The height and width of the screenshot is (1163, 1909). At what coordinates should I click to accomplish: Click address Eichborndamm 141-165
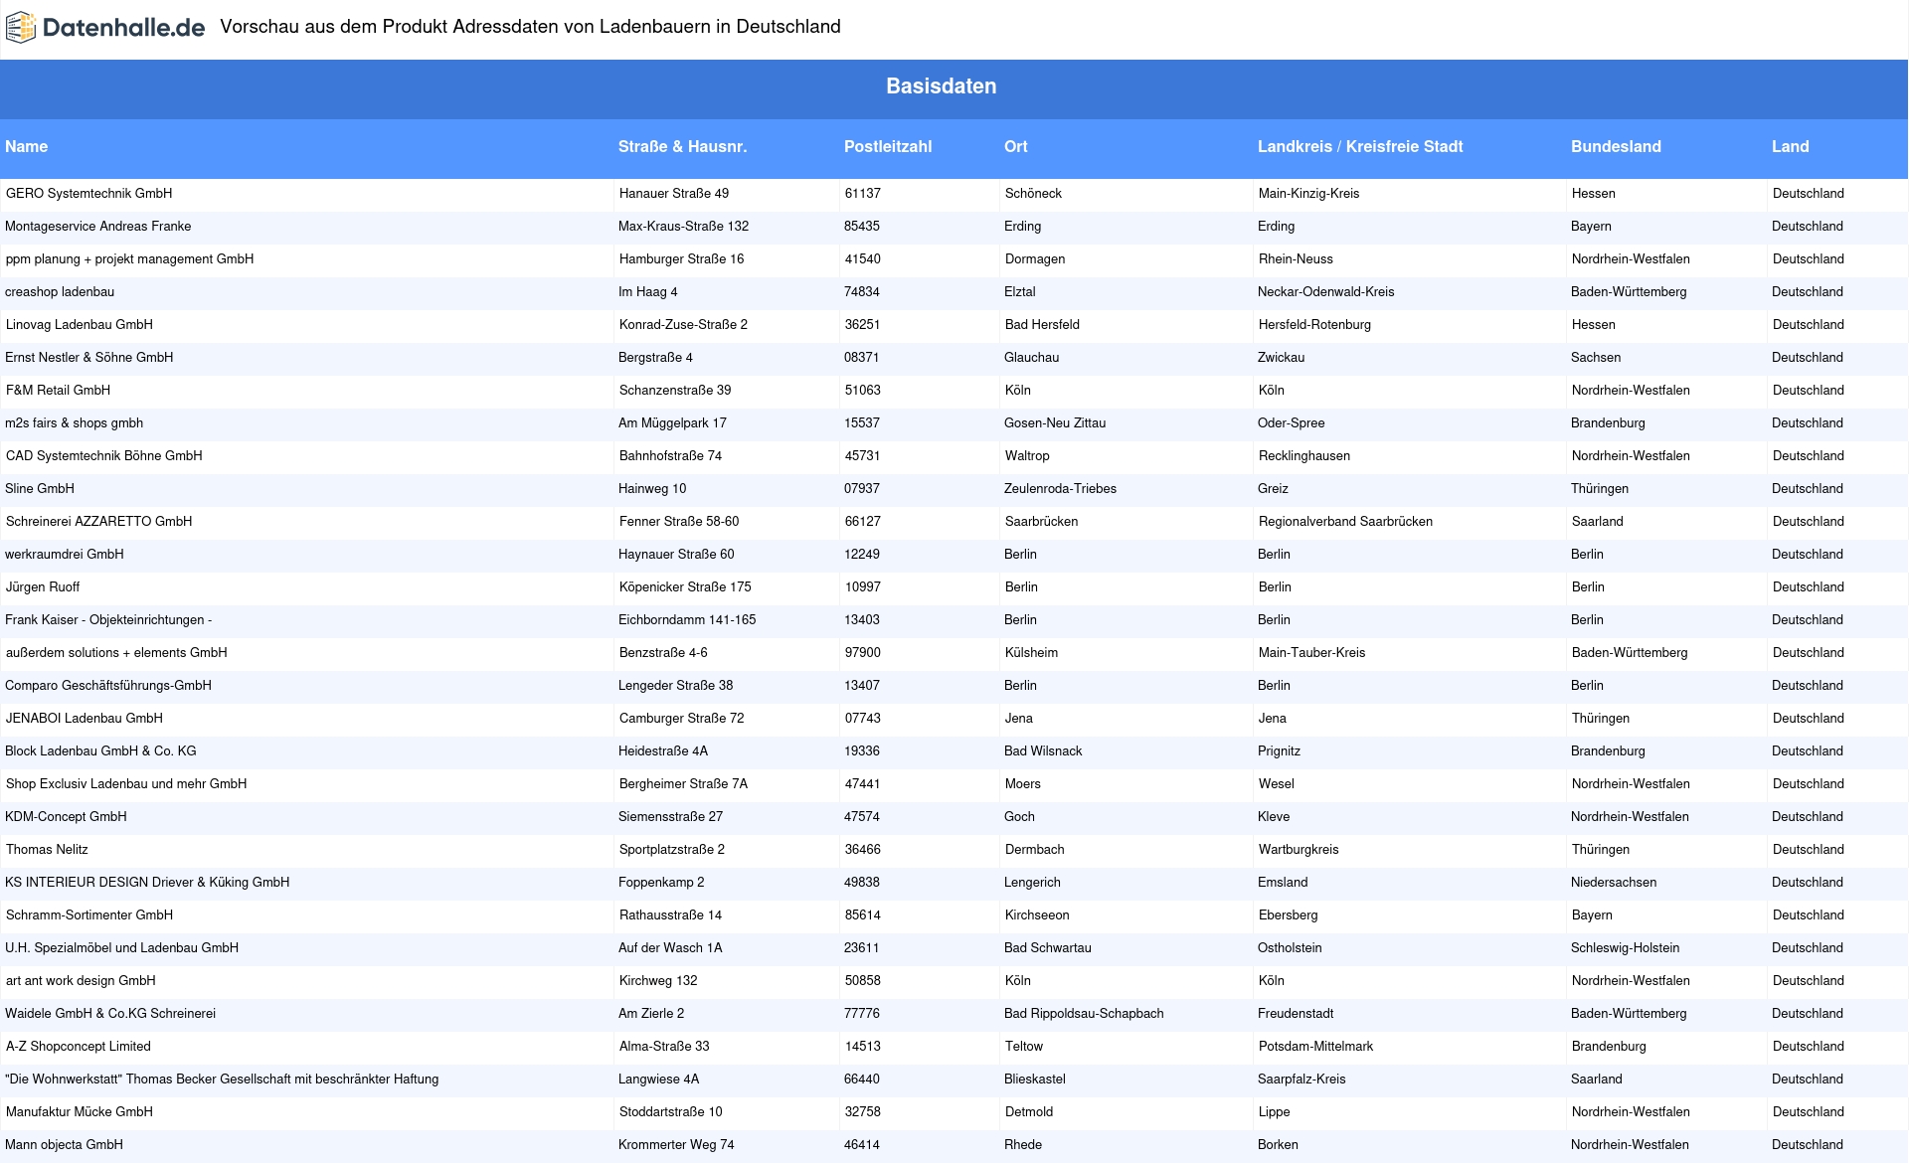687,619
